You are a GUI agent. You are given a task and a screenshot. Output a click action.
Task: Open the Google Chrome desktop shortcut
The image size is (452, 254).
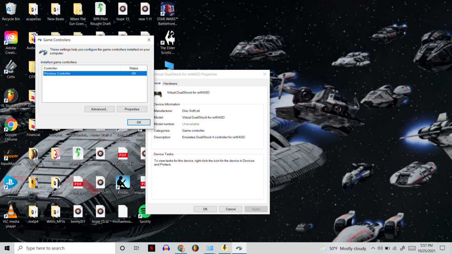point(11,130)
